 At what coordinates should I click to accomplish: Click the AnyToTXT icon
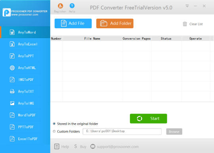pos(12,91)
